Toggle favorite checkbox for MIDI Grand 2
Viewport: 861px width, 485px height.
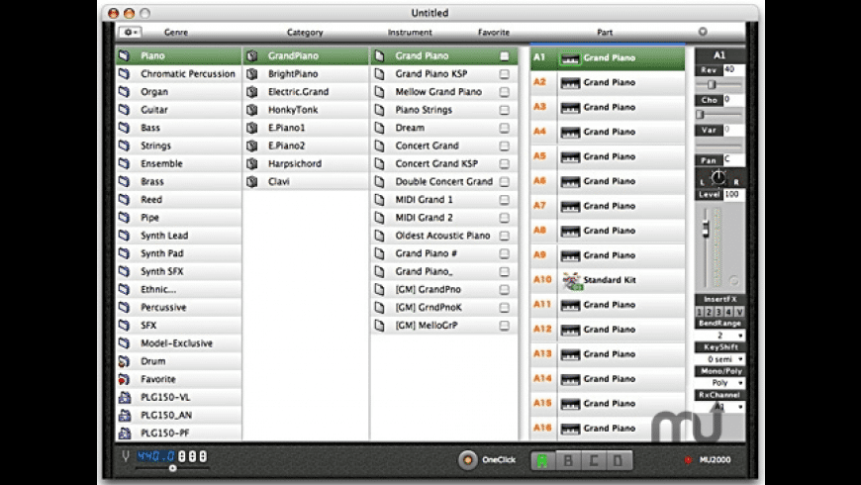[x=504, y=218]
